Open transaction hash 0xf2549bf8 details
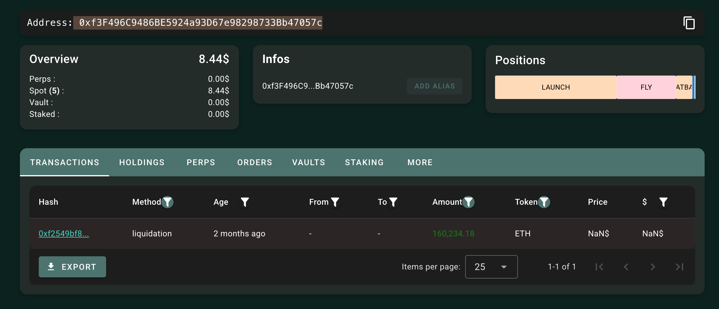Viewport: 719px width, 309px height. (64, 233)
